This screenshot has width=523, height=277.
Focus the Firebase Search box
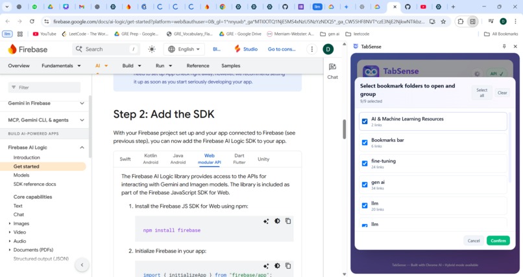(106, 49)
